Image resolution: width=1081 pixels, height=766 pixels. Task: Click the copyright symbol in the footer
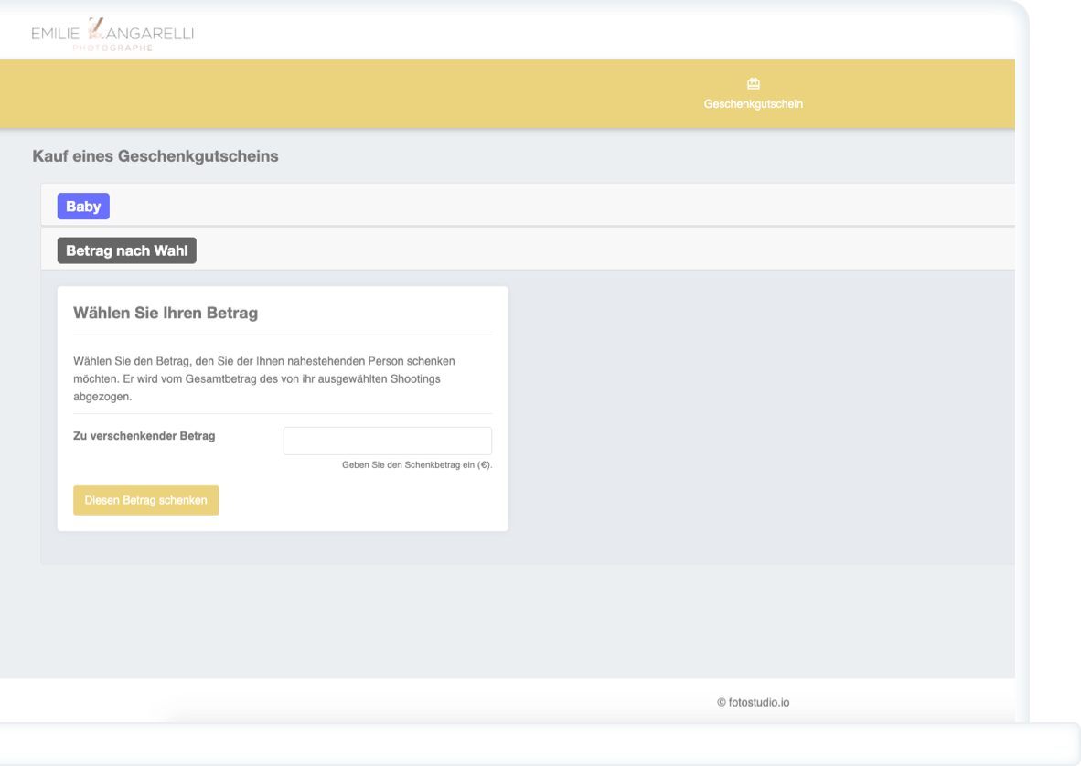pyautogui.click(x=722, y=703)
